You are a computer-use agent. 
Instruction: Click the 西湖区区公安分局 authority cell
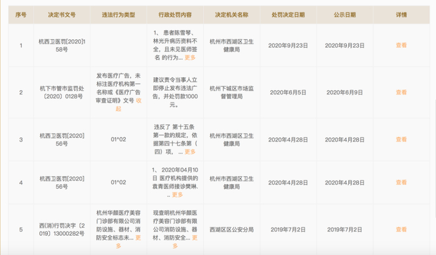(232, 229)
